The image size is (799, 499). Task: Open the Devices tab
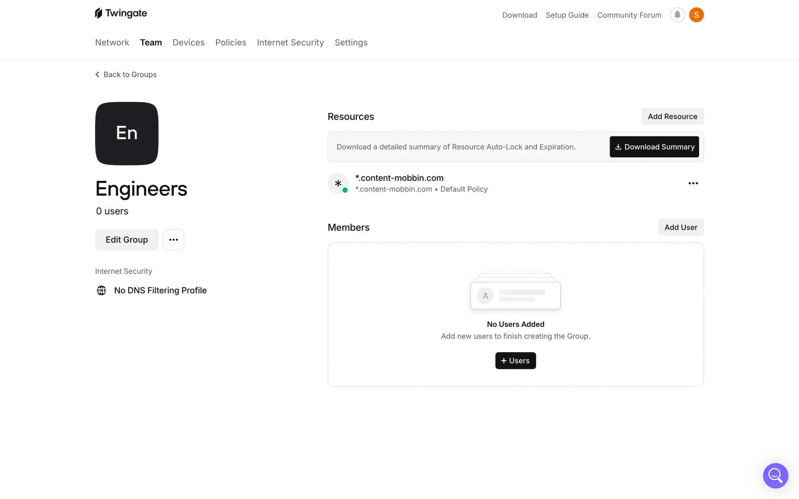[189, 42]
